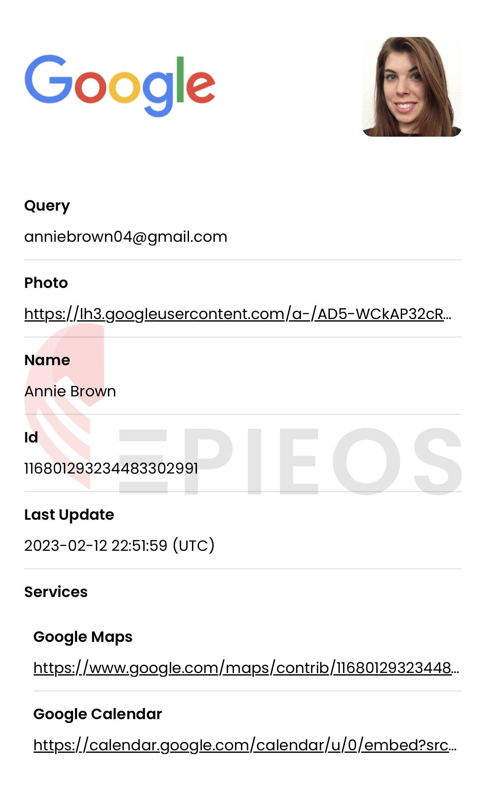Click the red Epieos watermark emblem
The image size is (486, 796).
coord(64,406)
